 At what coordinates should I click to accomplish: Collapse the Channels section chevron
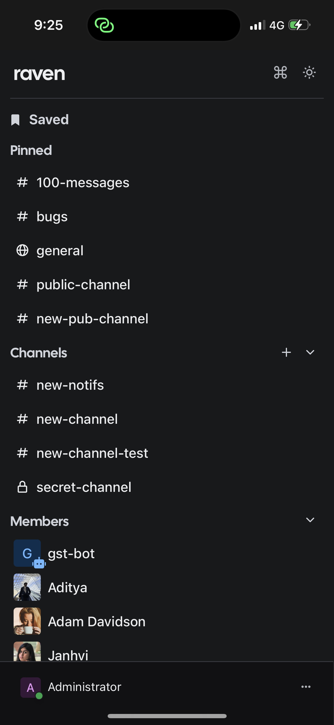310,353
